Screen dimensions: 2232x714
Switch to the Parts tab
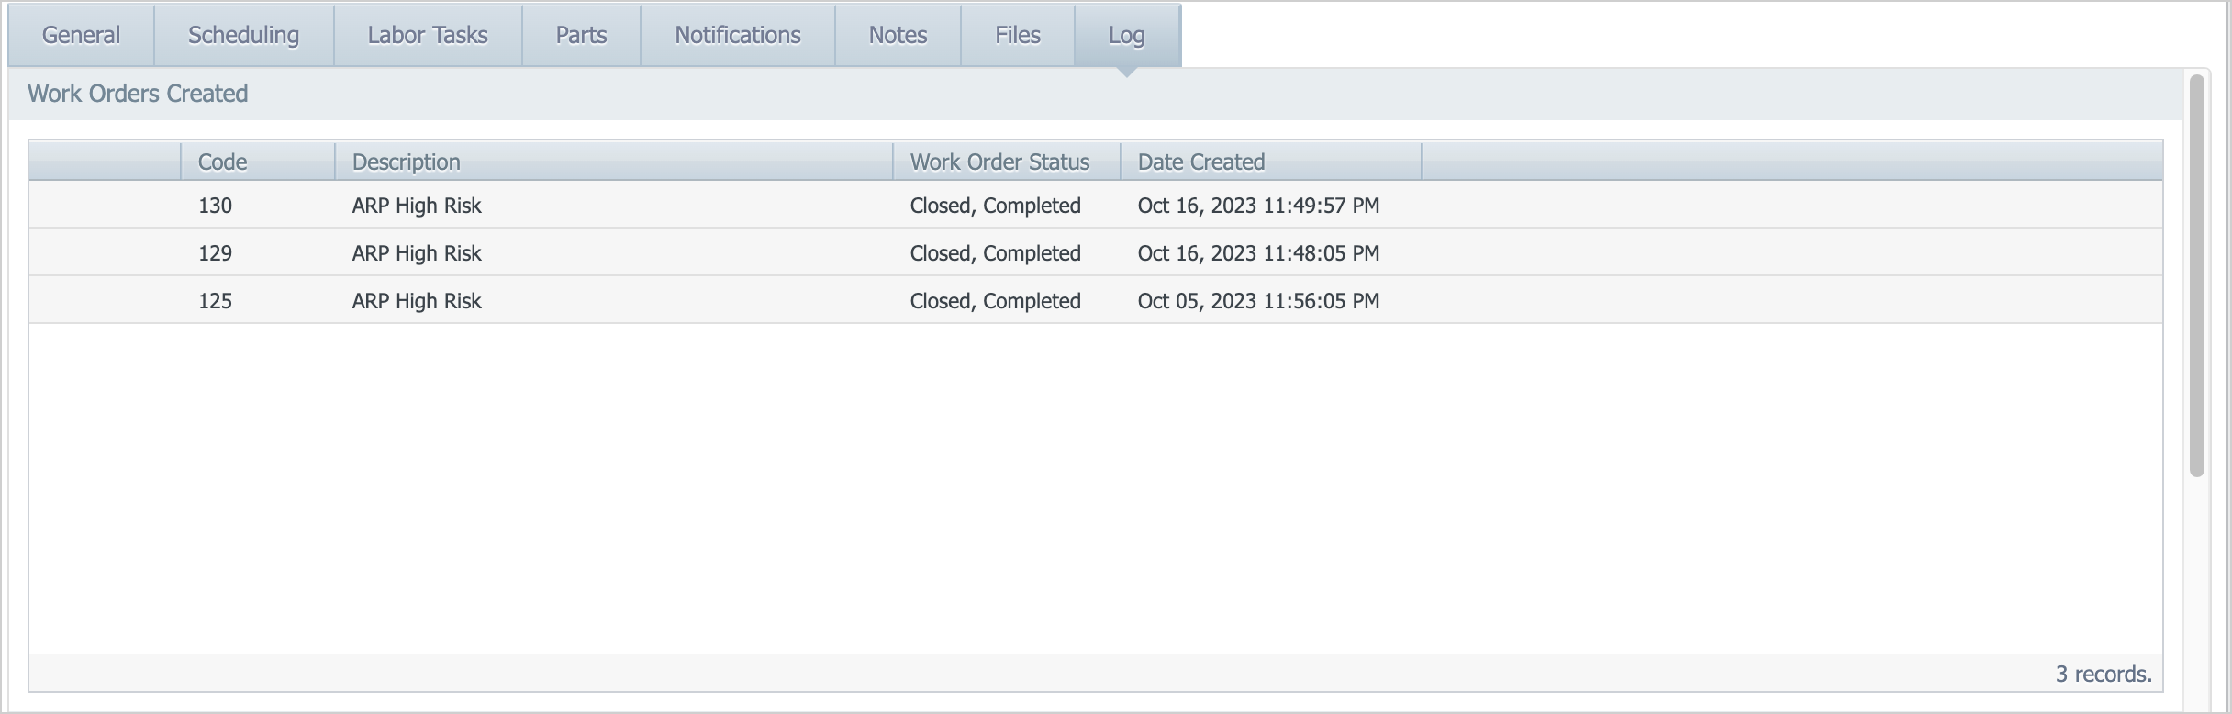580,35
